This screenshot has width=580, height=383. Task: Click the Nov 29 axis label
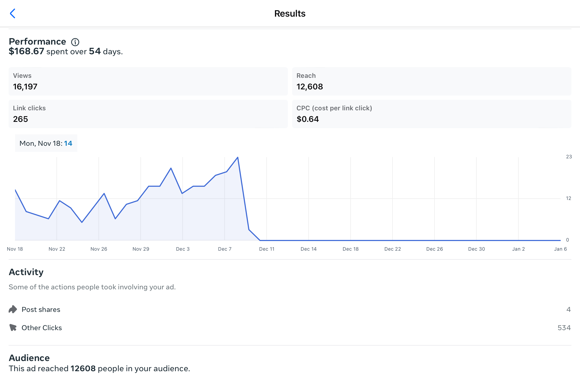141,249
